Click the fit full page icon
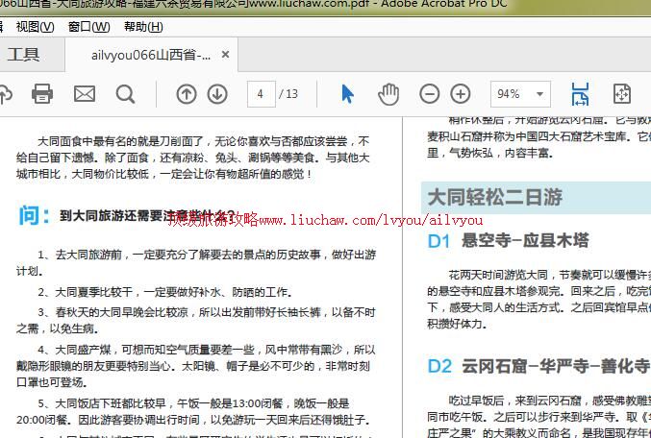This screenshot has height=438, width=651. (x=622, y=93)
